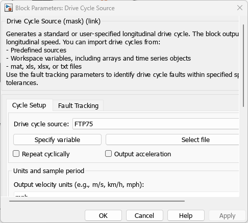Enable the Repeat cyclically checkbox
Viewport: 248px width, 223px height.
16,154
